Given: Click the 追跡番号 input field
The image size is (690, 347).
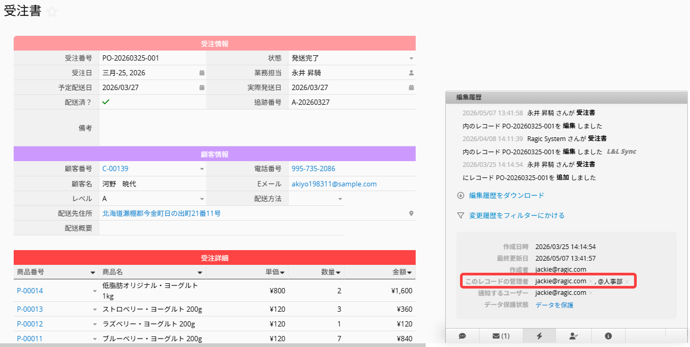Looking at the screenshot, I should 352,102.
